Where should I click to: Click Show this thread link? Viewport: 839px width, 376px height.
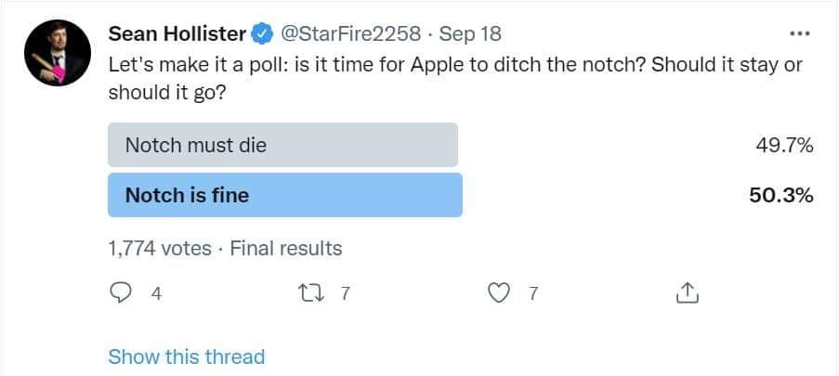coord(186,357)
